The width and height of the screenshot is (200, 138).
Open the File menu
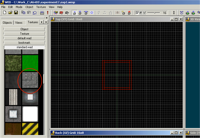[x=3, y=7]
